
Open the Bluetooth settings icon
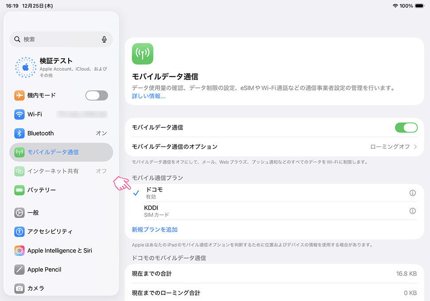point(19,133)
